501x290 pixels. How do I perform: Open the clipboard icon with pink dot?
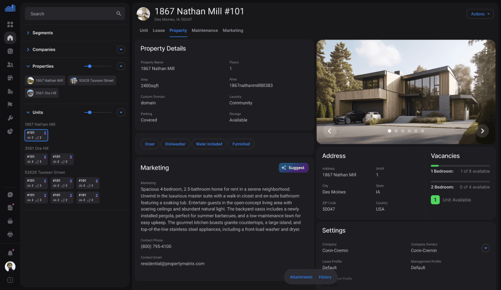point(10,208)
